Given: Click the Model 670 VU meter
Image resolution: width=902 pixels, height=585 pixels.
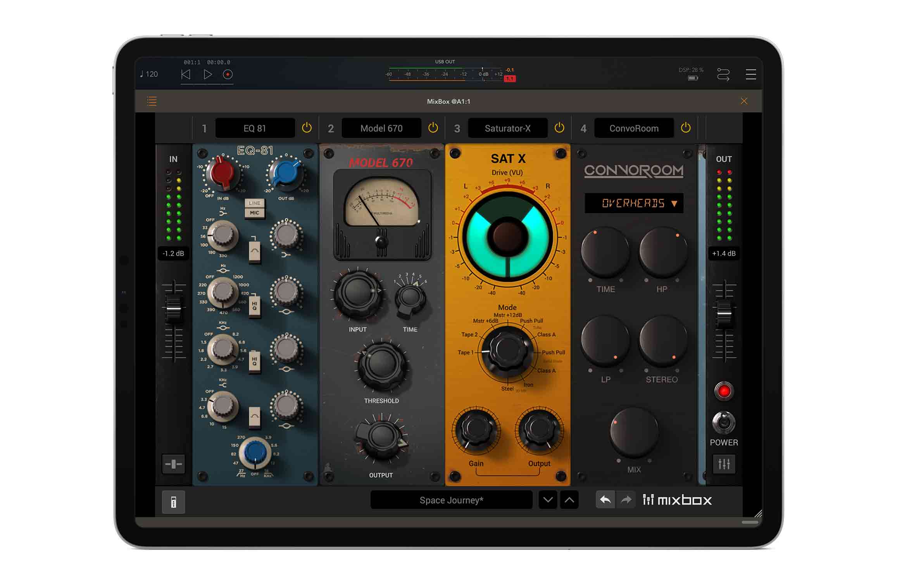Looking at the screenshot, I should tap(382, 215).
